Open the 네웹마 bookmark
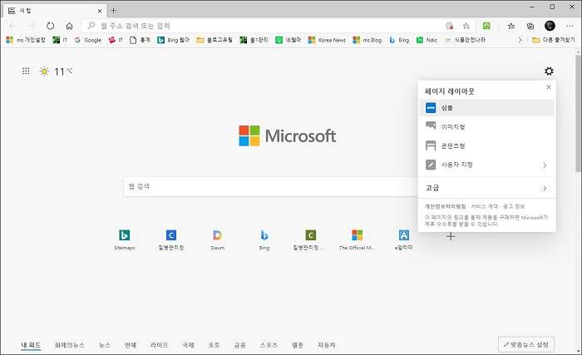Image resolution: width=582 pixels, height=355 pixels. coord(289,40)
